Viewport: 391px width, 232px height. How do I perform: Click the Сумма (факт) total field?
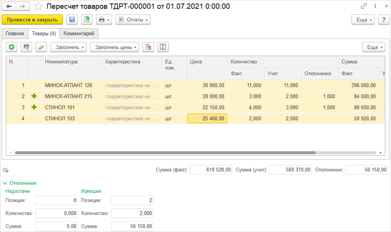[x=211, y=170]
